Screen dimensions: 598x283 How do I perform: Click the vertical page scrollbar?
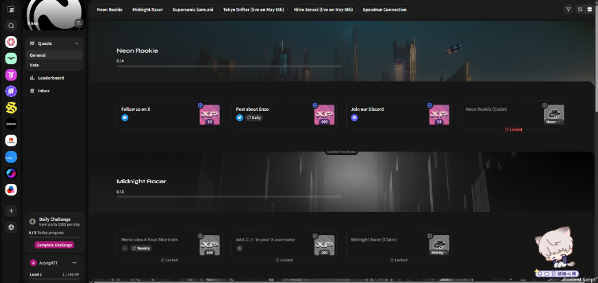pyautogui.click(x=596, y=59)
